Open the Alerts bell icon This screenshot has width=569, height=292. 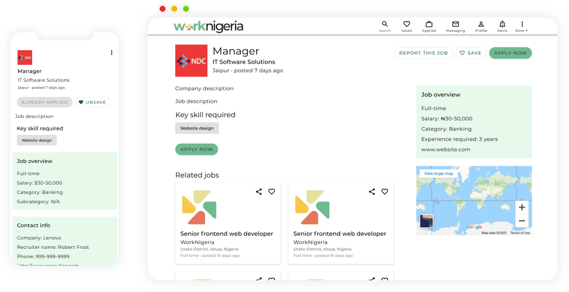(502, 26)
